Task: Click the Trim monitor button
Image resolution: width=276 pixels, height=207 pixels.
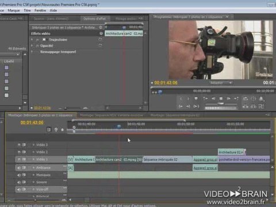Action: click(x=261, y=106)
